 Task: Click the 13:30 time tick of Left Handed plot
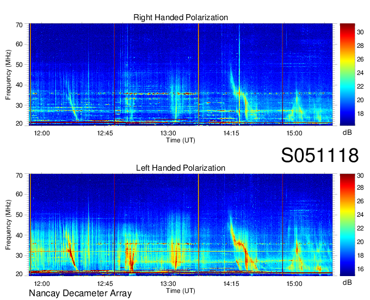point(168,284)
